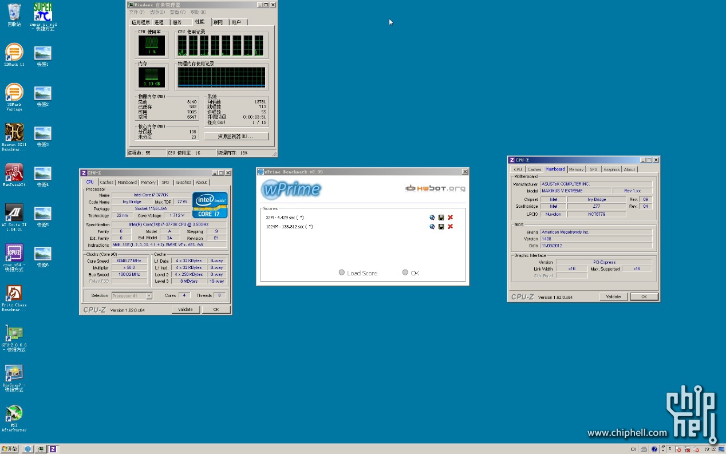Open the MemTweakIt desktop icon
This screenshot has height=454, width=726.
[x=14, y=173]
